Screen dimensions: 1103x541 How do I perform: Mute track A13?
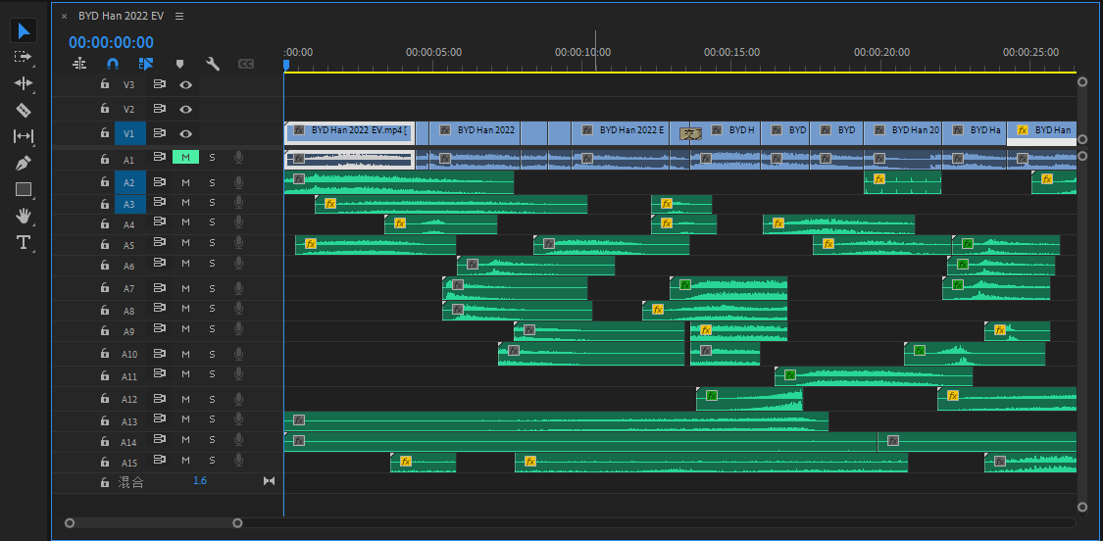pos(185,419)
